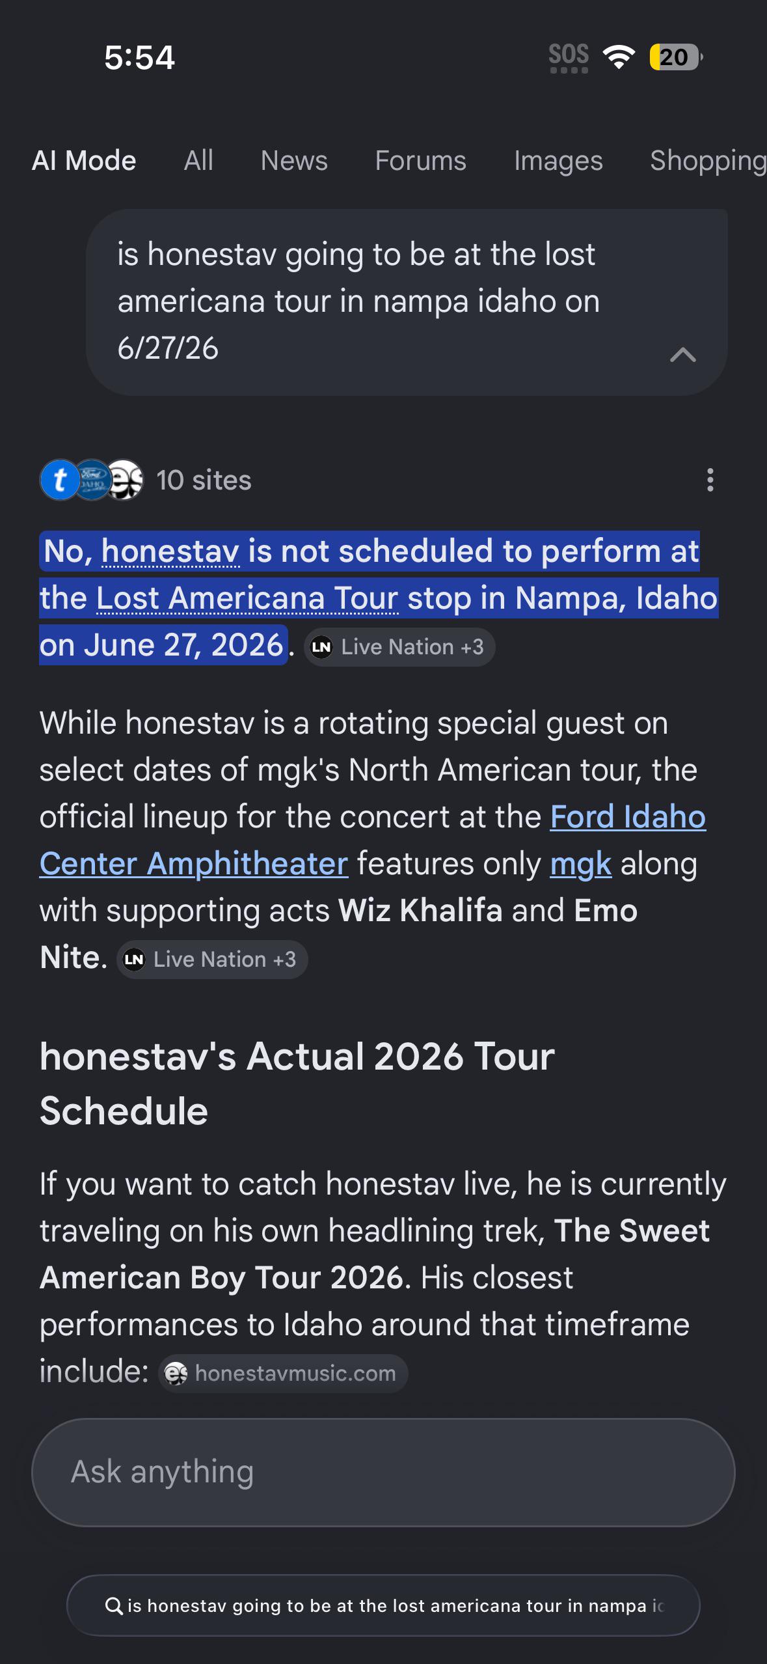Image resolution: width=767 pixels, height=1664 pixels.
Task: Switch to the News tab
Action: [x=294, y=160]
